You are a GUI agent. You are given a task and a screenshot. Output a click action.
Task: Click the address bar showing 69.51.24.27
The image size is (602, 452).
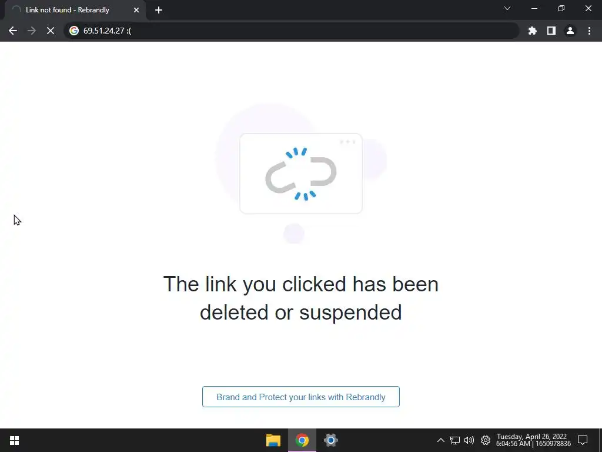[x=291, y=31]
